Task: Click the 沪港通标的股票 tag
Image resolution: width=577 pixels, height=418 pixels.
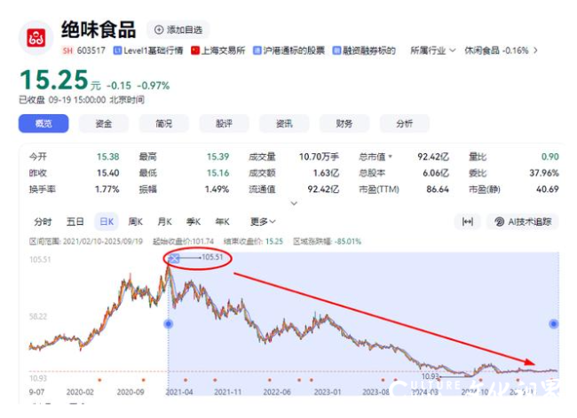Action: (257, 50)
